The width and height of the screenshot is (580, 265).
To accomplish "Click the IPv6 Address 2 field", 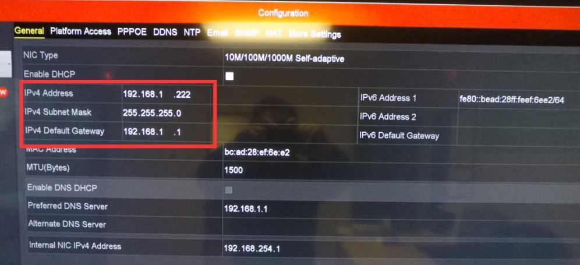I will coord(519,118).
